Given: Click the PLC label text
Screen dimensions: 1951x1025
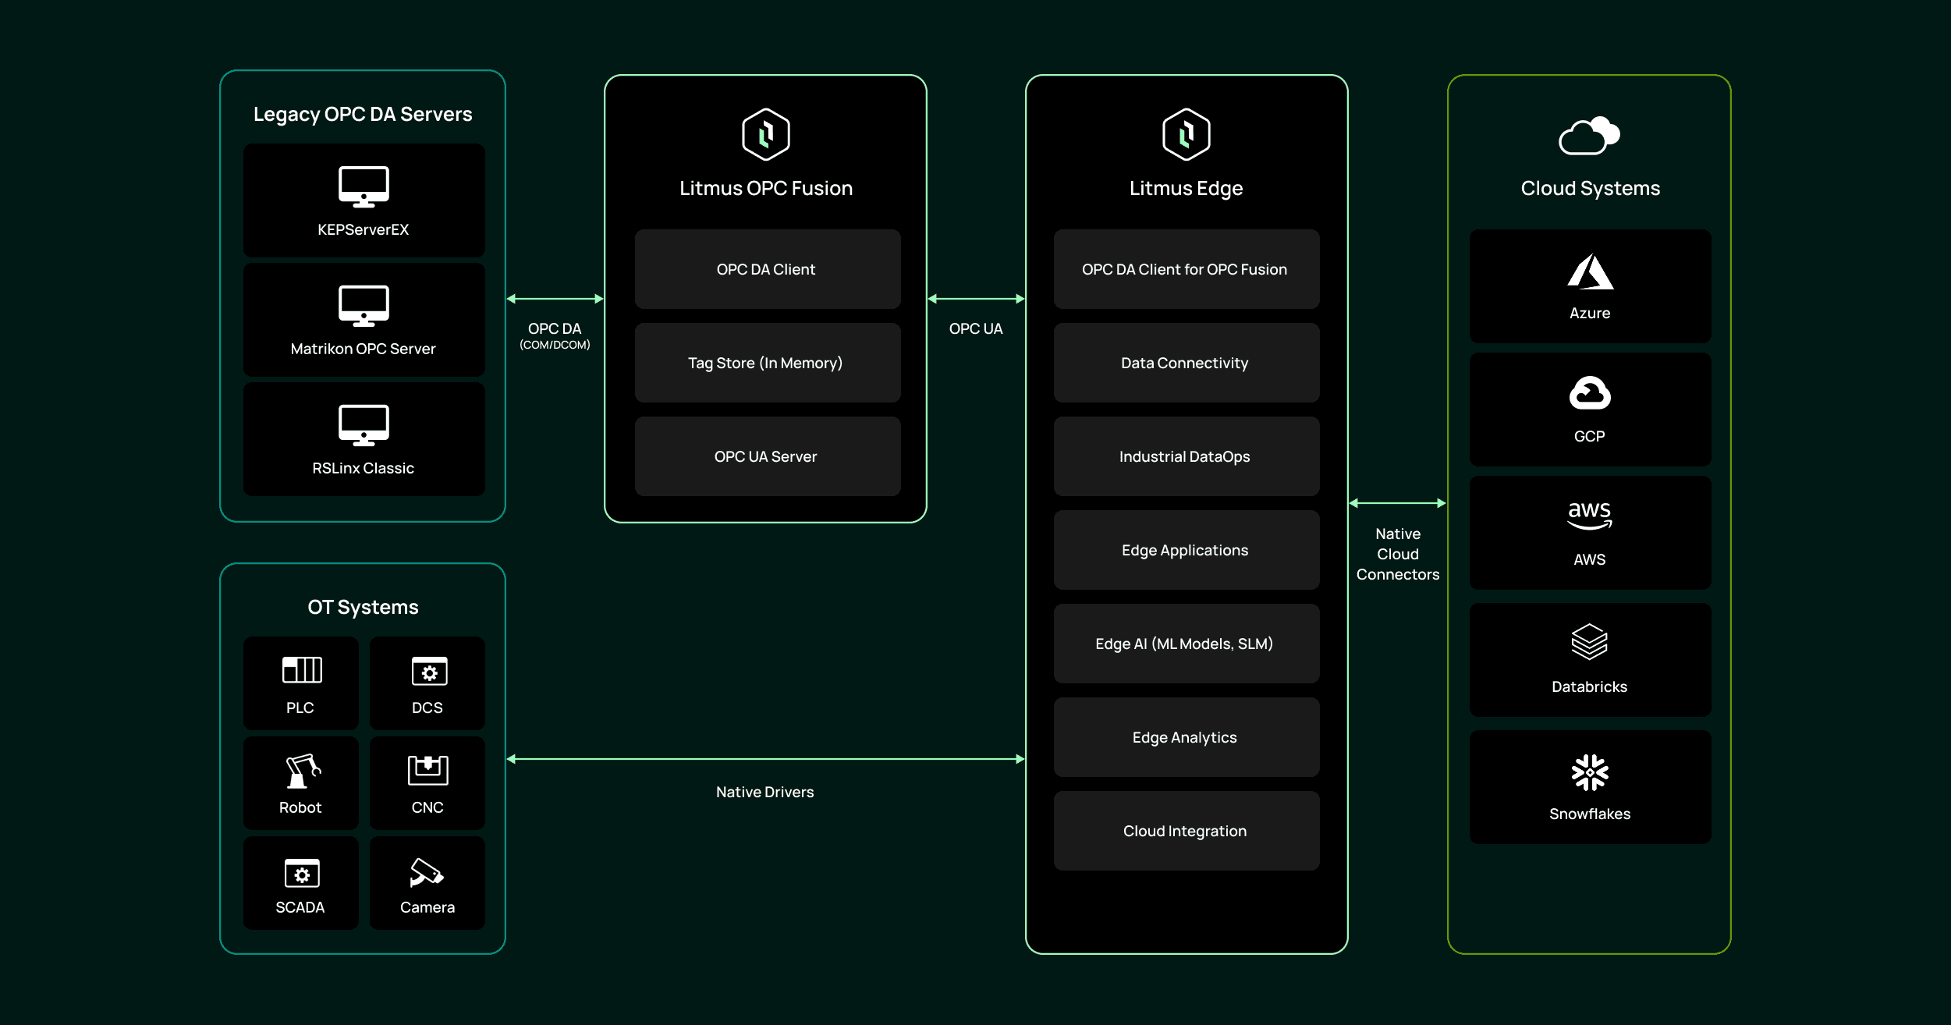Looking at the screenshot, I should click(x=300, y=708).
